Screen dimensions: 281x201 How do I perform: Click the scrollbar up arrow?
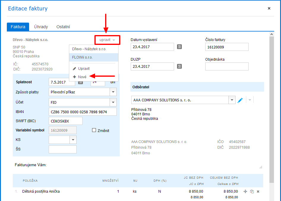(x=272, y=34)
